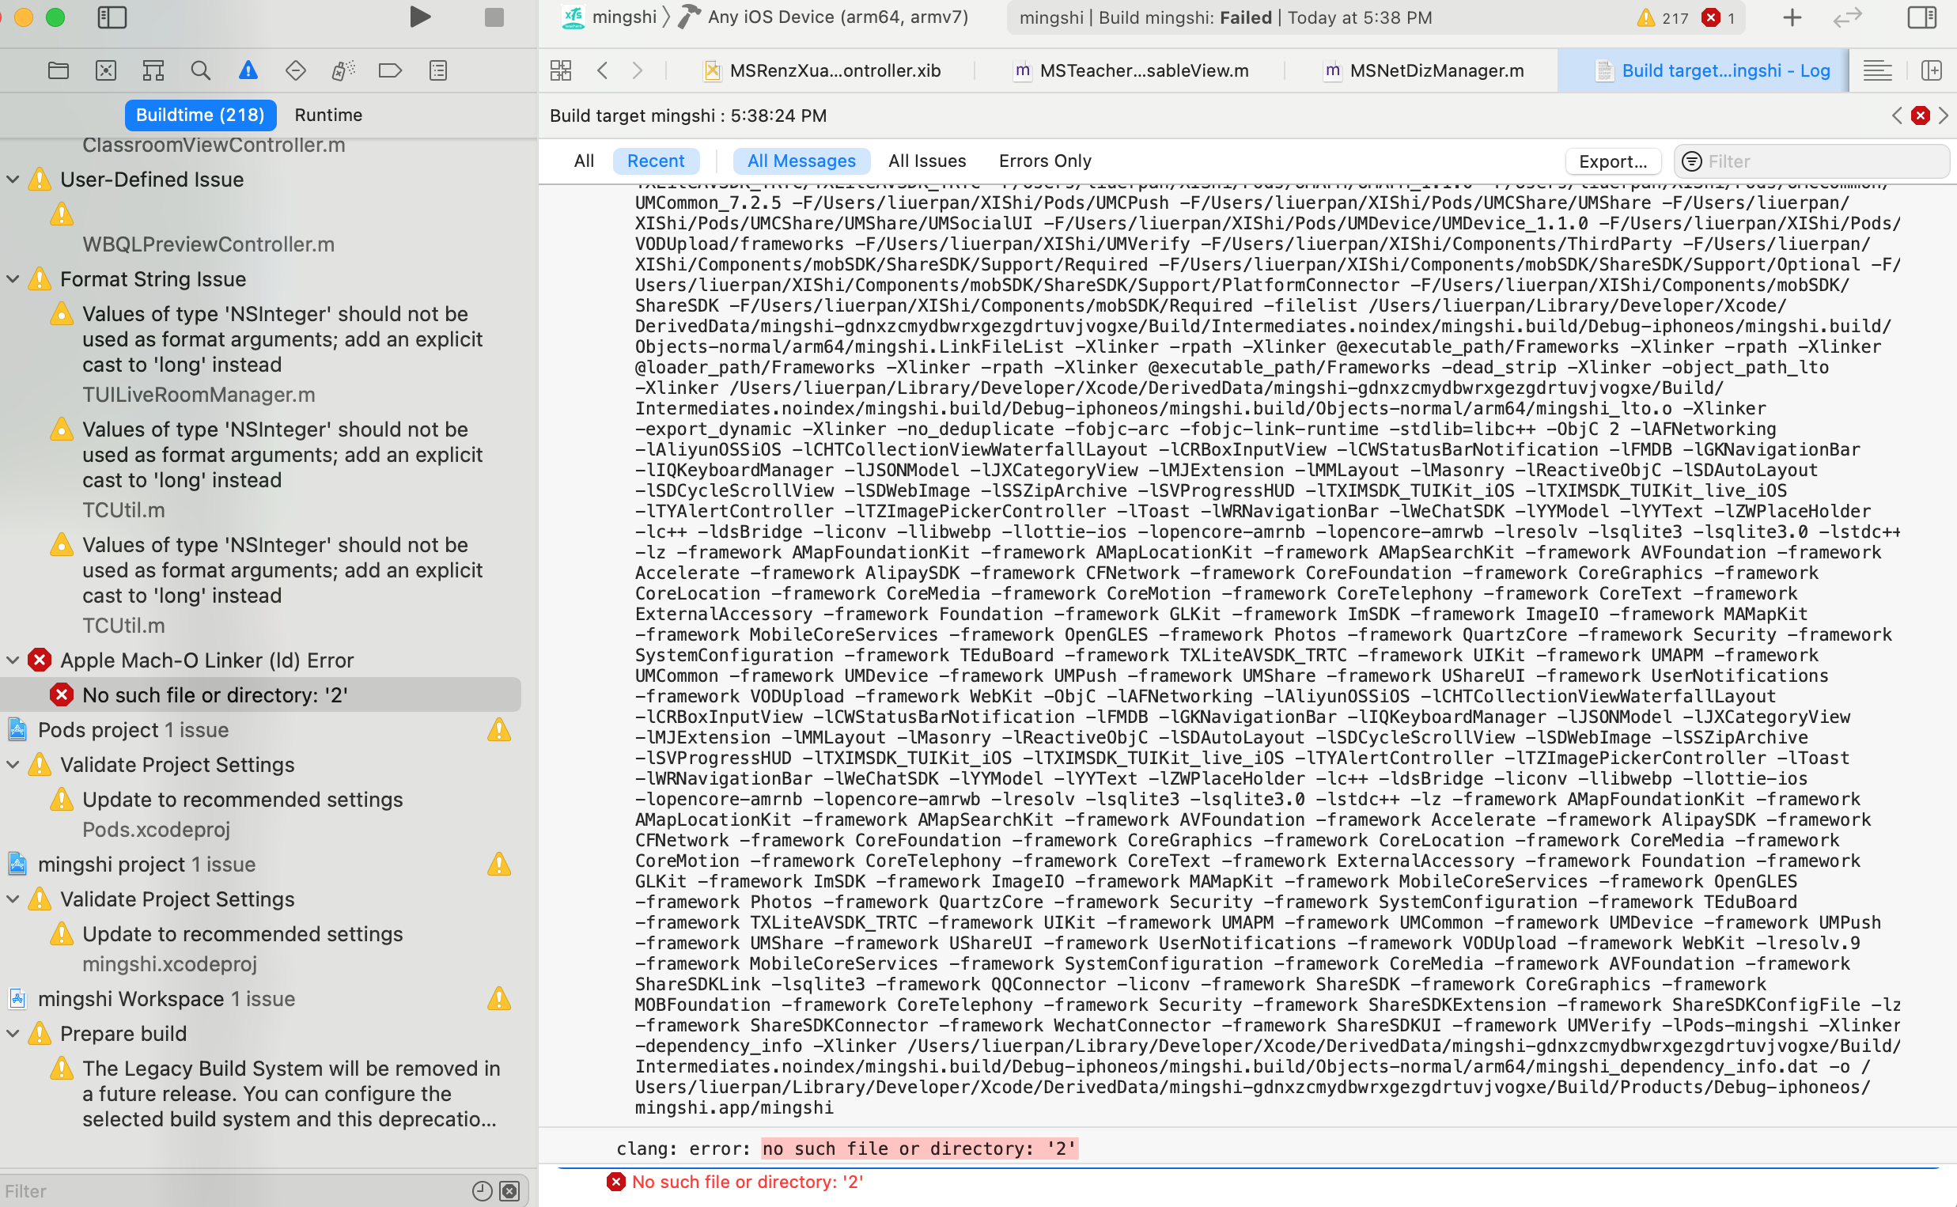Open the Breakpoint navigator icon
This screenshot has height=1207, width=1957.
(x=390, y=70)
